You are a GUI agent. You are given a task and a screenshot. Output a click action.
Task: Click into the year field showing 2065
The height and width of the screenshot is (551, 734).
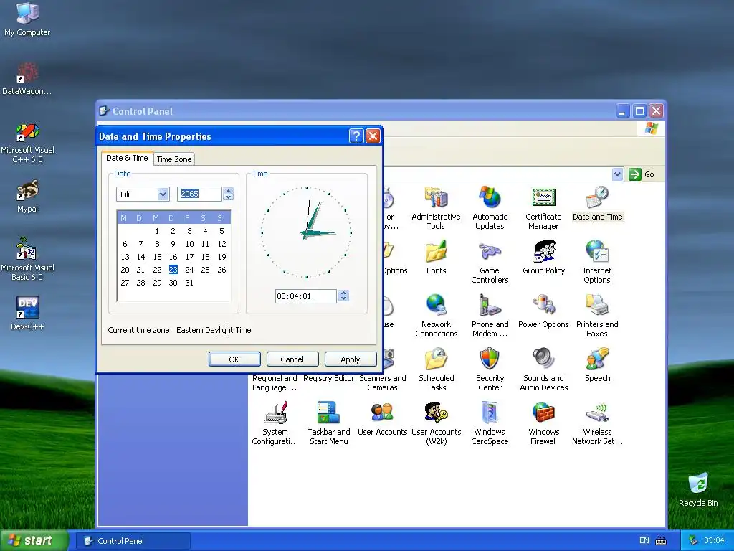[x=200, y=194]
